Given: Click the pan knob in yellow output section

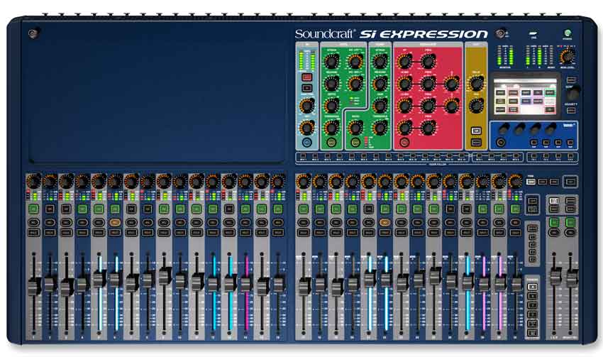Looking at the screenshot, I should pos(476,105).
